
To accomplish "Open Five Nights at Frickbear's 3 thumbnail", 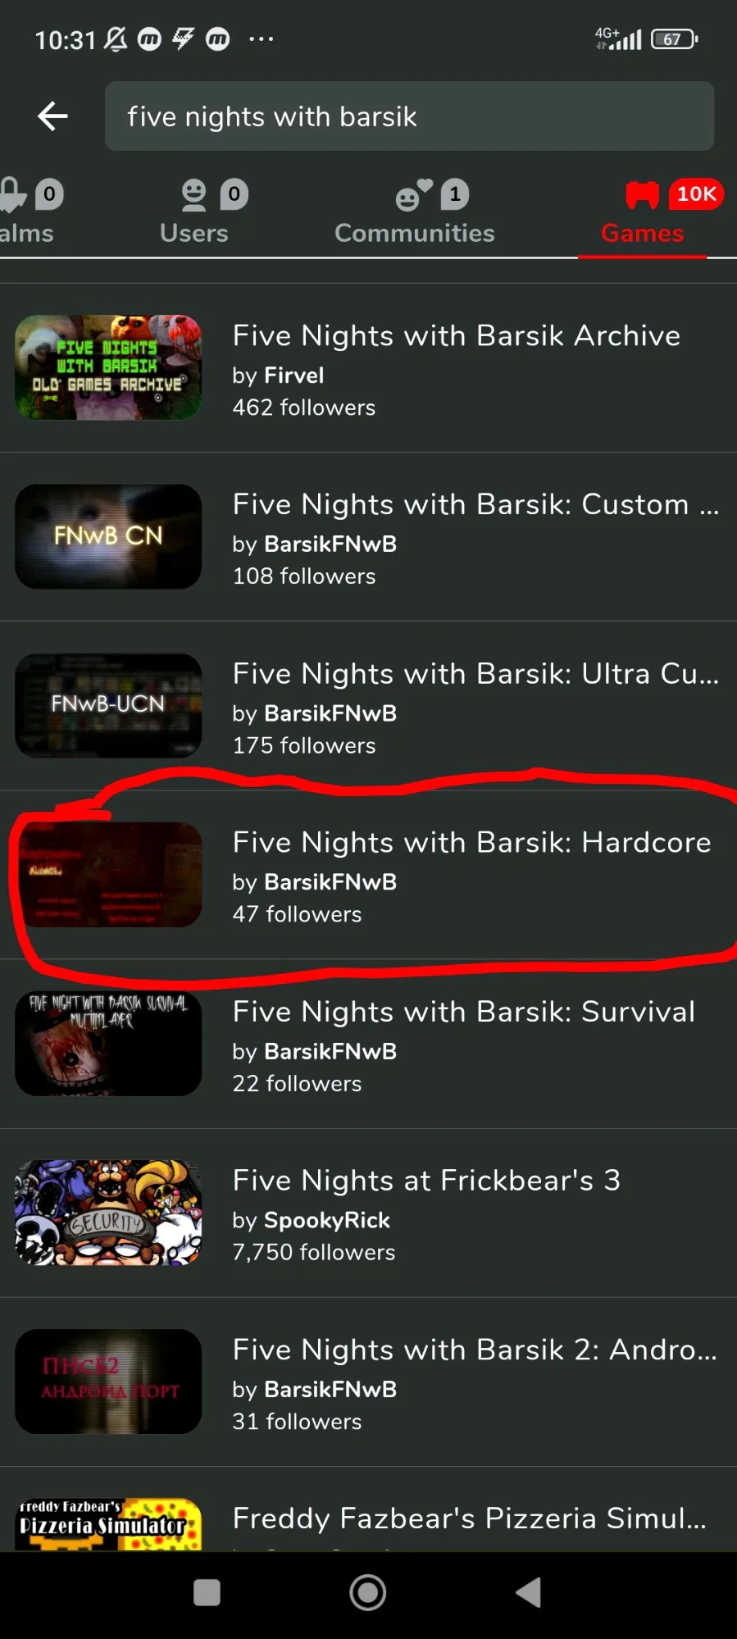I will pyautogui.click(x=108, y=1213).
